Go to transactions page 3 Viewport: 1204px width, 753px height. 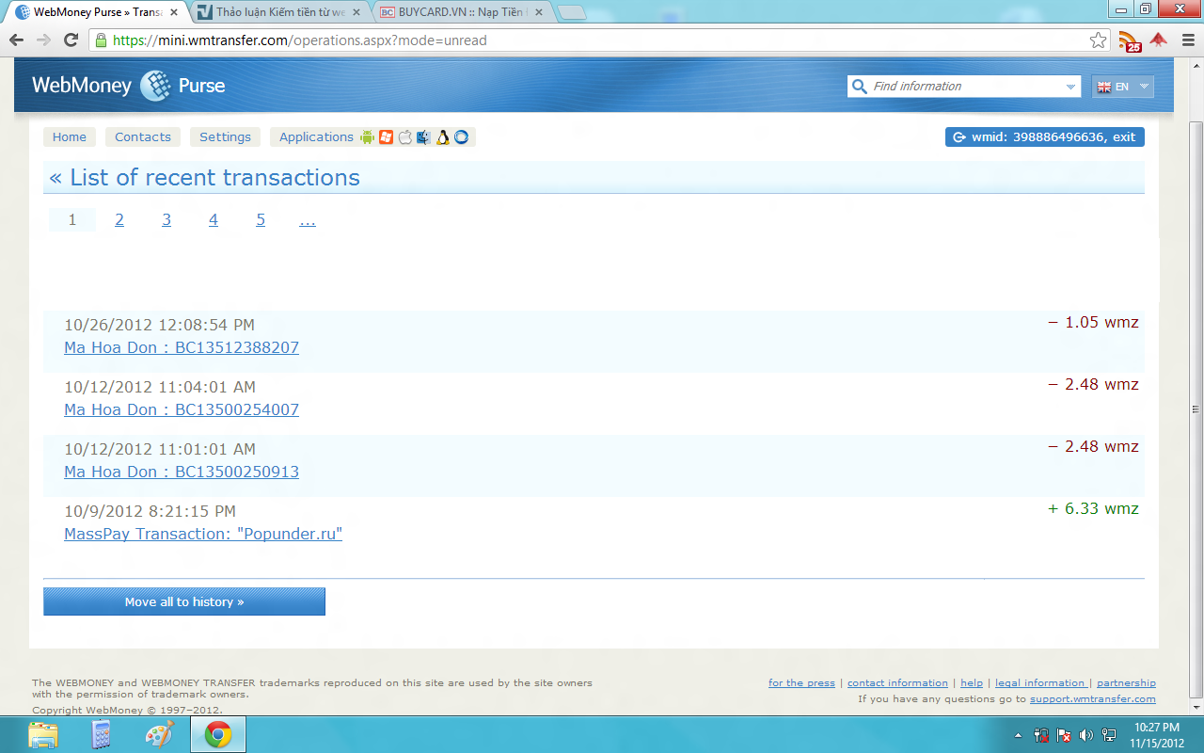[x=166, y=219]
